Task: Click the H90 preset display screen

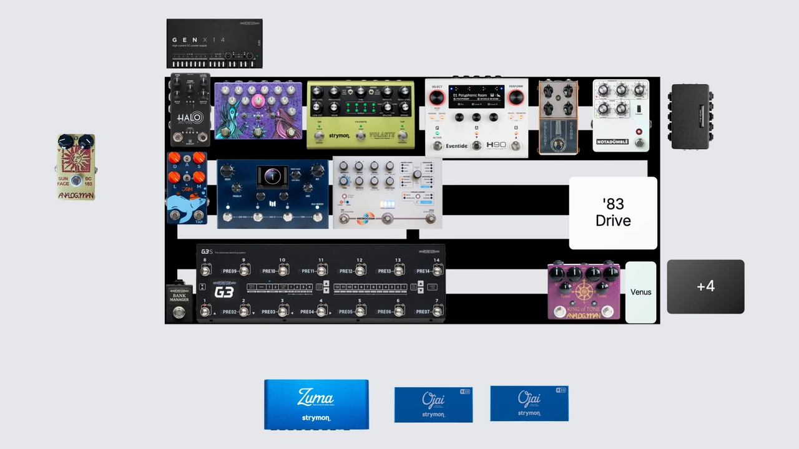Action: (x=476, y=96)
